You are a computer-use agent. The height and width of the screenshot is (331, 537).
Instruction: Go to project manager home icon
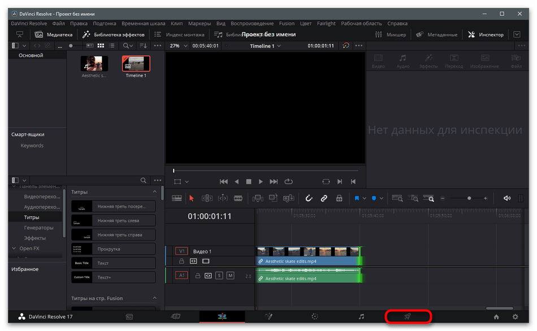[x=496, y=317]
